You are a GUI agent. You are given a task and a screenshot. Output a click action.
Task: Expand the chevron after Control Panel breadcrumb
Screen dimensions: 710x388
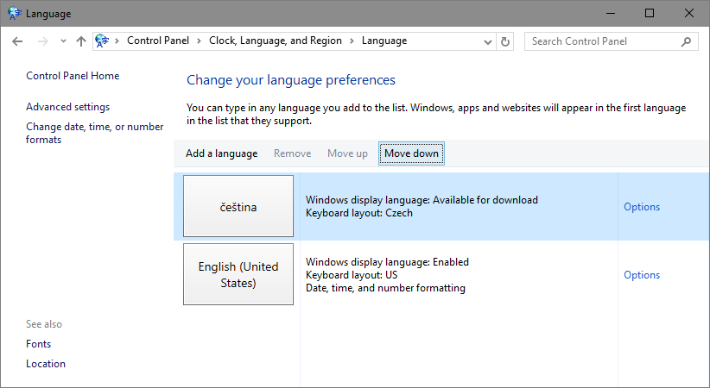[x=199, y=41]
